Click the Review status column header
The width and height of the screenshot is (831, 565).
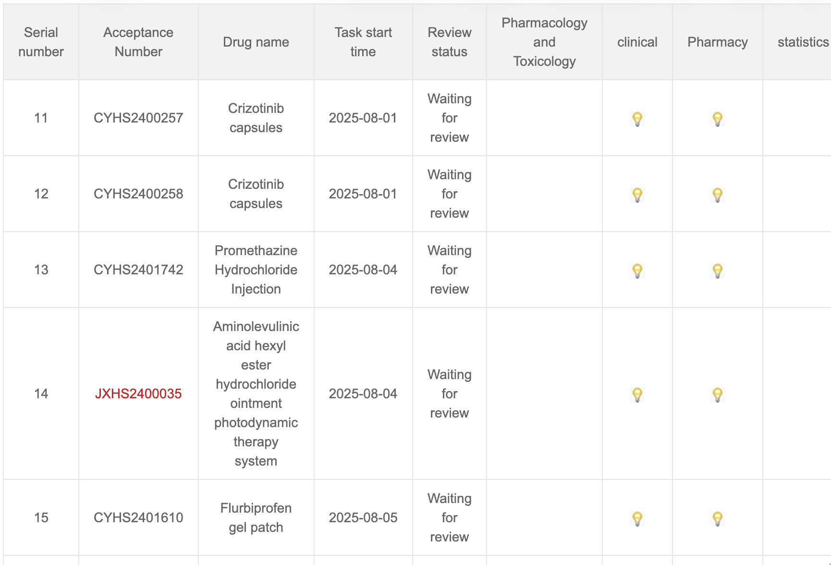(x=449, y=42)
